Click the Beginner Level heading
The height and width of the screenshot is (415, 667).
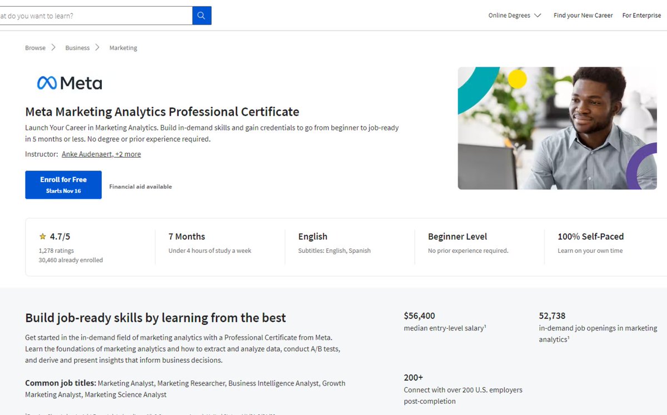[x=457, y=237]
